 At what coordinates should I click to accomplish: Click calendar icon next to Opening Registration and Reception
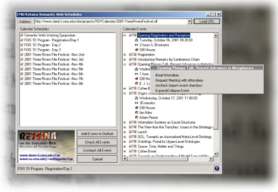(x=134, y=35)
